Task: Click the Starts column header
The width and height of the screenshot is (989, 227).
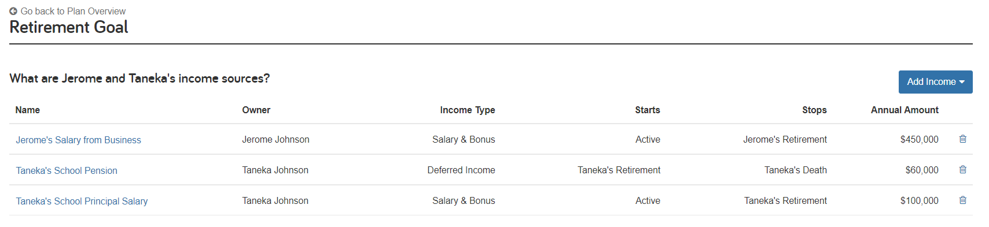Action: click(648, 110)
